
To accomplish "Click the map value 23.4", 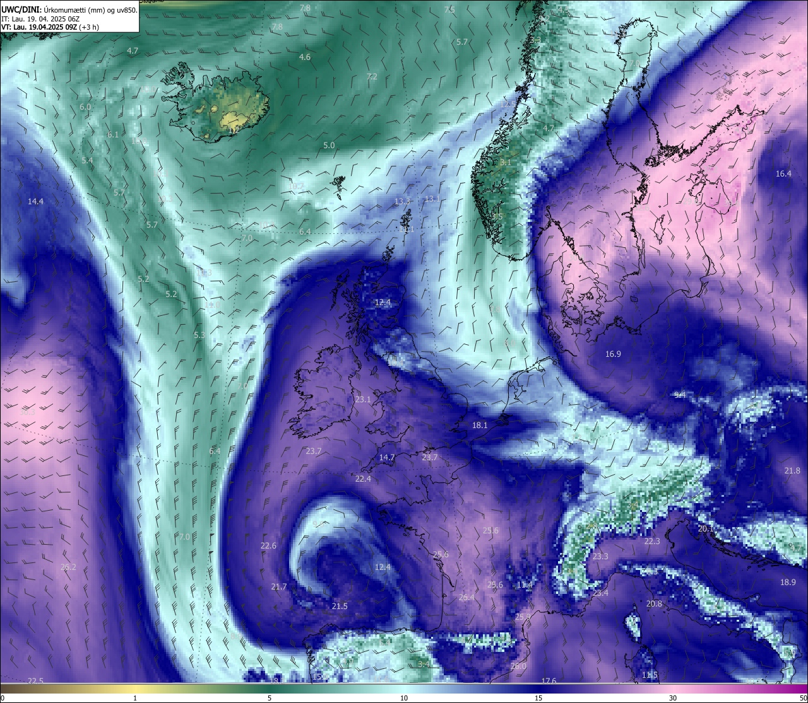I will [x=600, y=593].
